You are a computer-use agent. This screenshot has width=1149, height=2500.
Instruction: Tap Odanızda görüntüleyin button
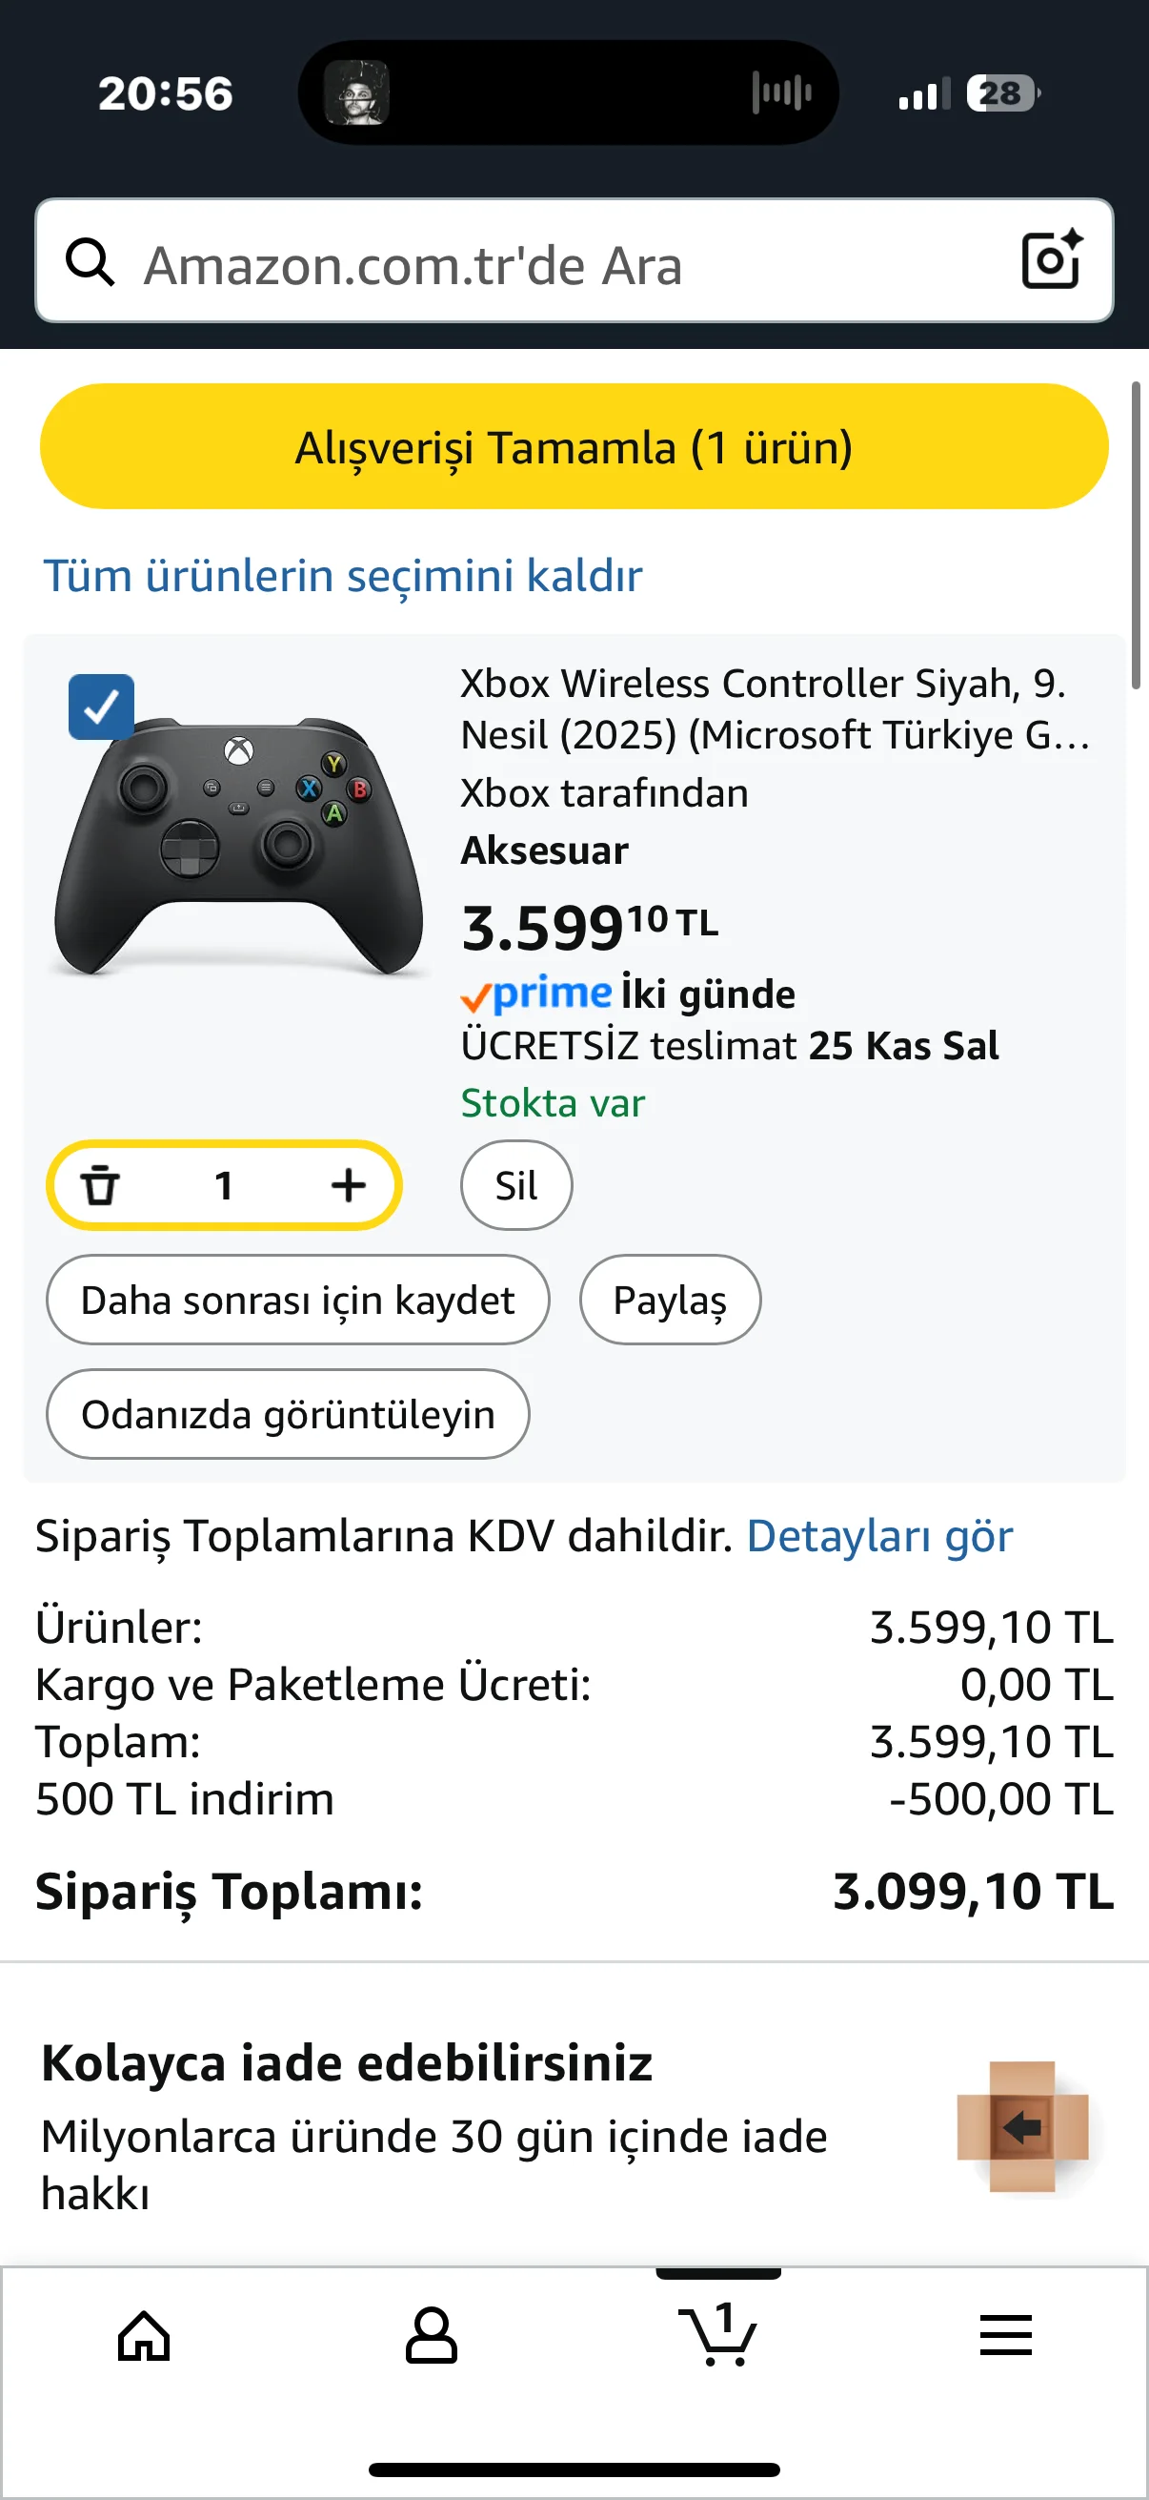click(288, 1414)
